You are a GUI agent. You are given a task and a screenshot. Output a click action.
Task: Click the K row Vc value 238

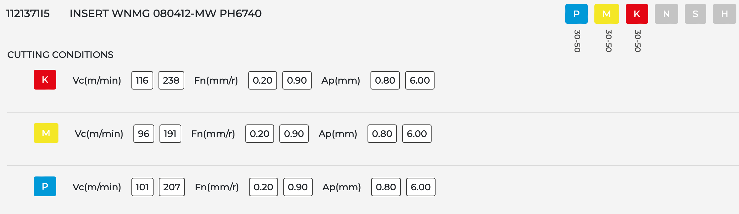pos(171,80)
